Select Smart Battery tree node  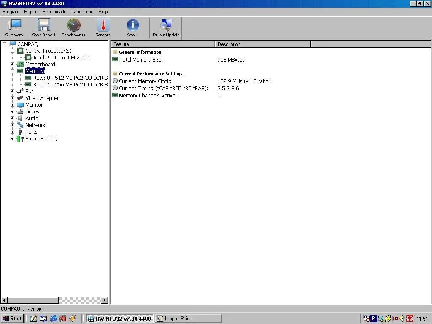(41, 138)
